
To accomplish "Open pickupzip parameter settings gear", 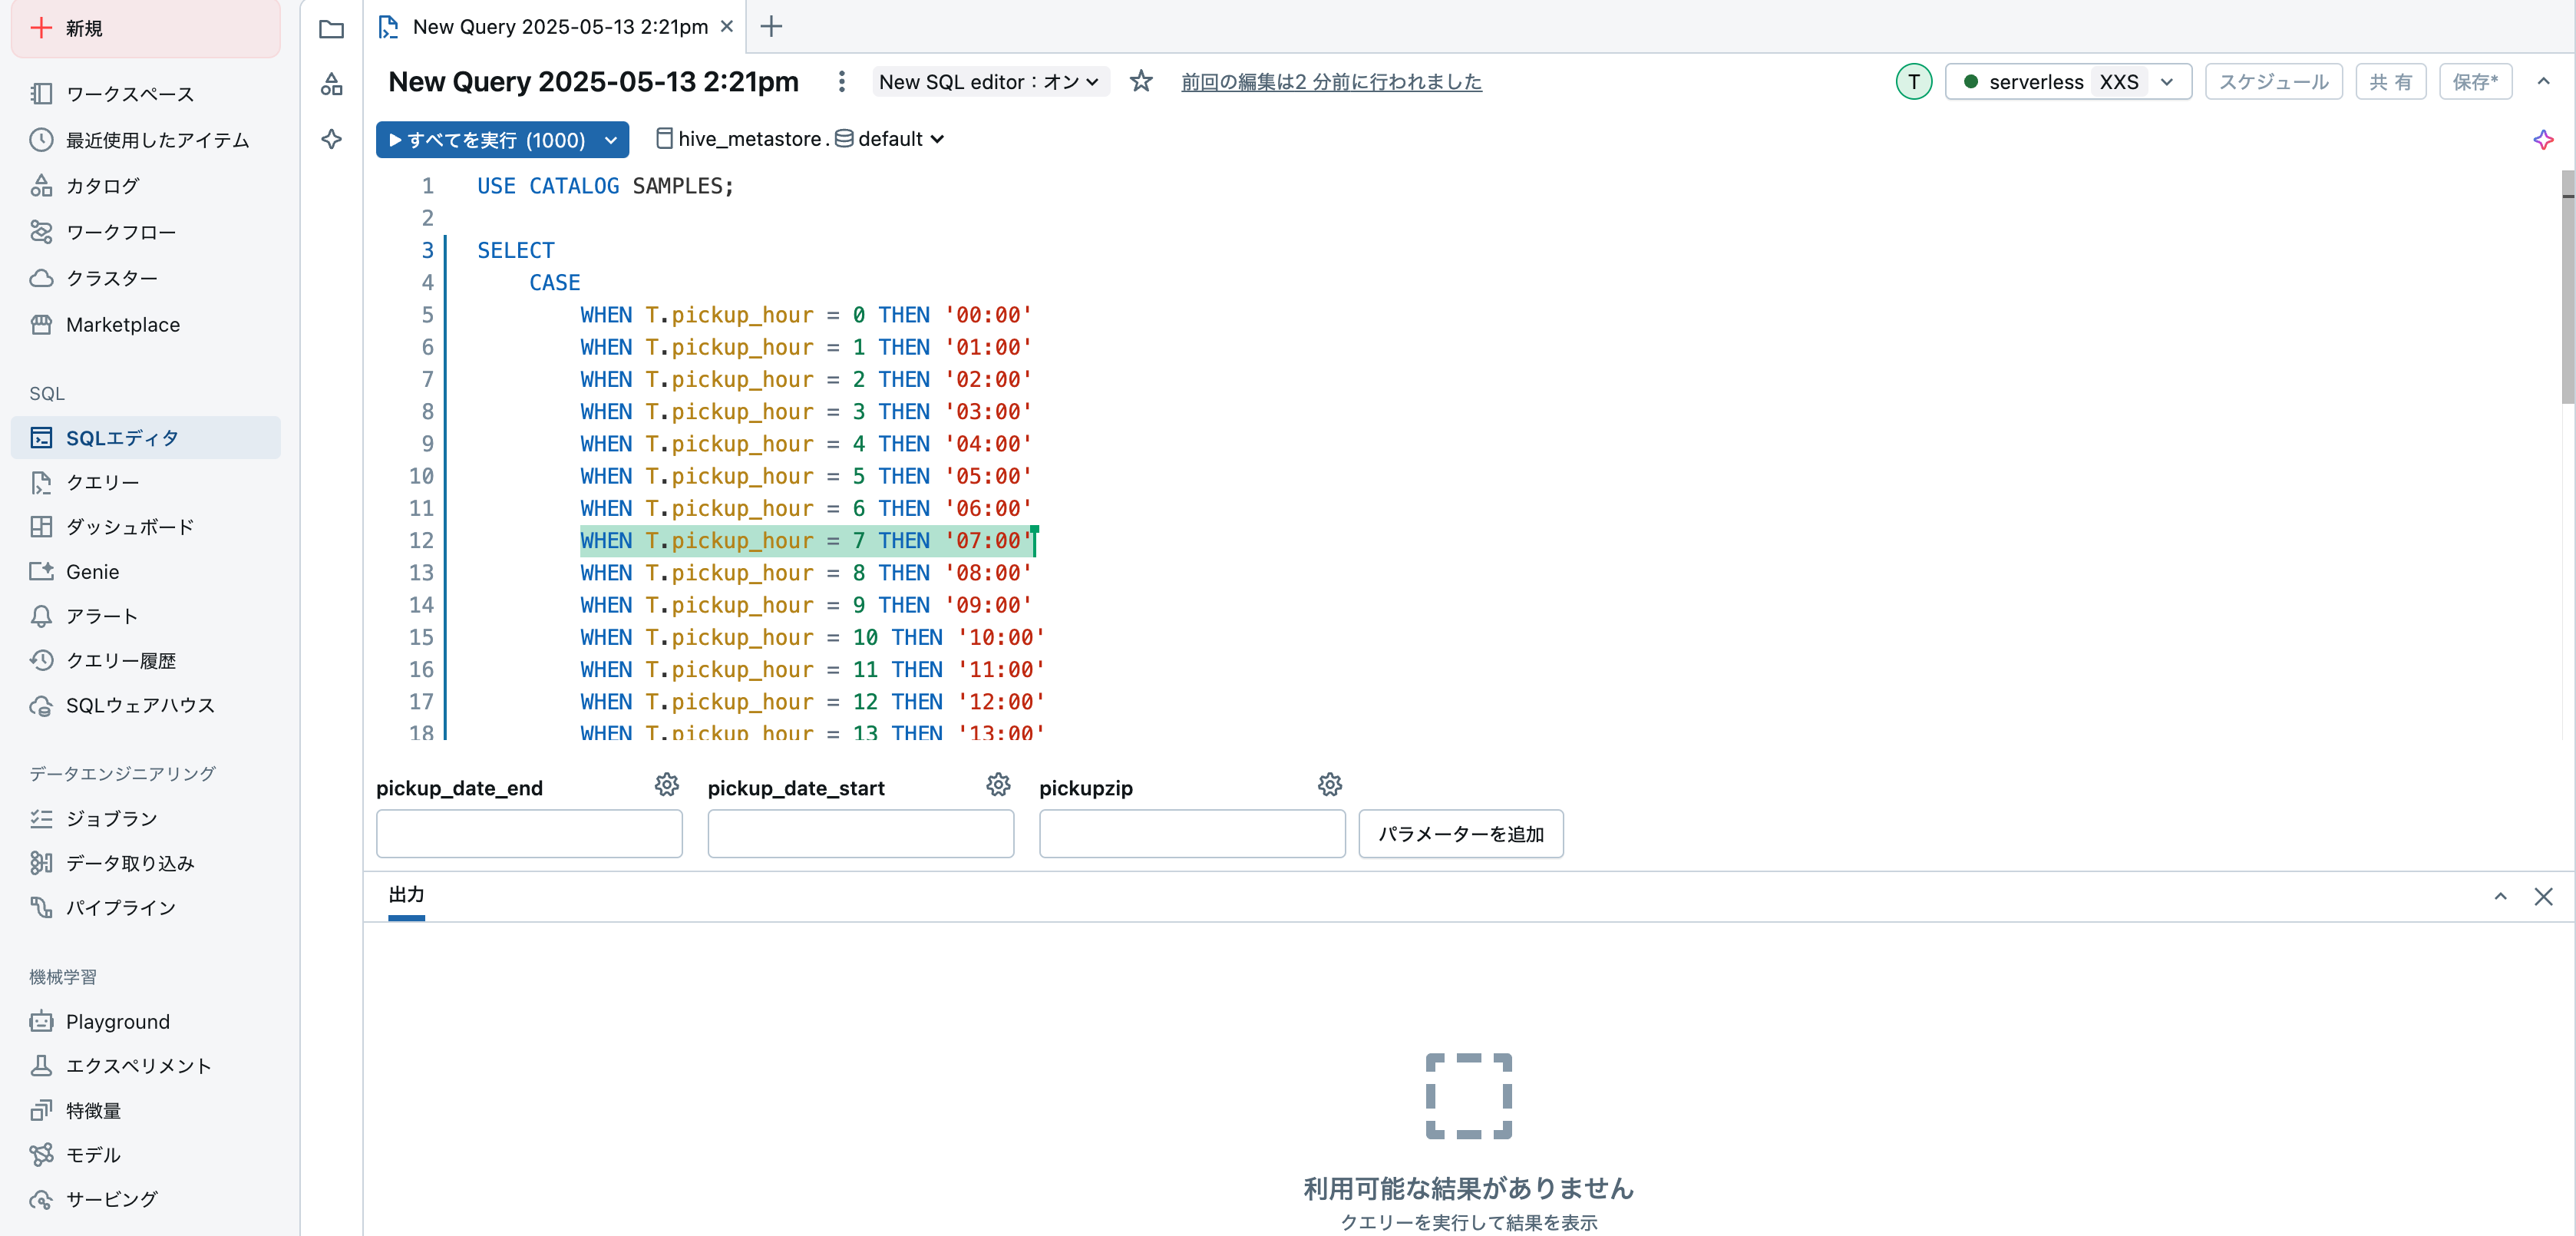I will pos(1329,785).
